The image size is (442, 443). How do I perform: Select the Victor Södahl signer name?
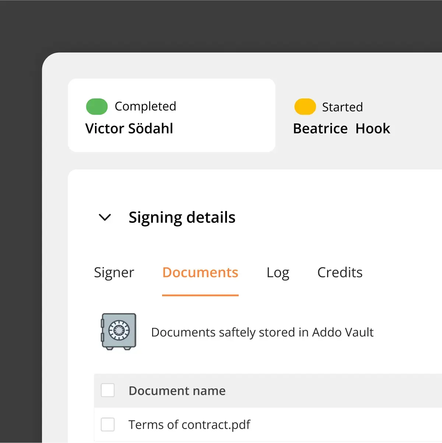point(129,129)
